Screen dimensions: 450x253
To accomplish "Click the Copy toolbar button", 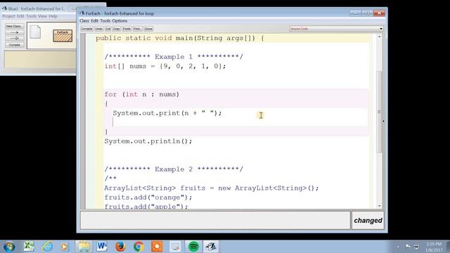I will point(116,29).
